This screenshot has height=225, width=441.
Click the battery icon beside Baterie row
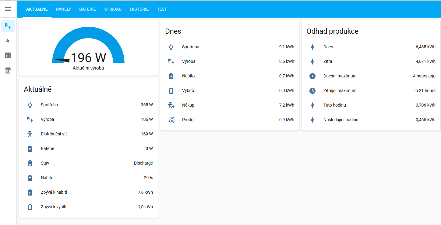[x=30, y=149]
